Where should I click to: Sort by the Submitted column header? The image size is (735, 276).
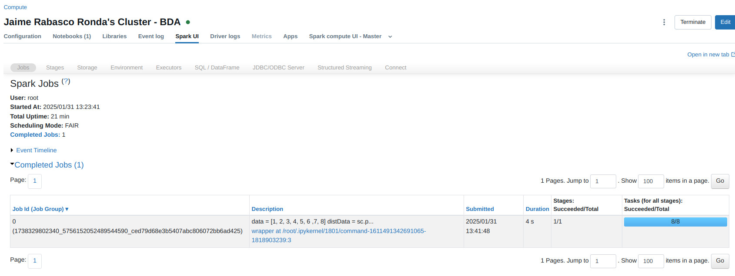(x=480, y=209)
